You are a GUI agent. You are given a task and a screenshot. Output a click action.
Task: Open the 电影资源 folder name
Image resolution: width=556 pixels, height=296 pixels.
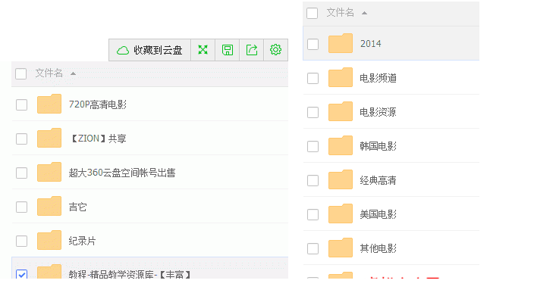click(378, 112)
